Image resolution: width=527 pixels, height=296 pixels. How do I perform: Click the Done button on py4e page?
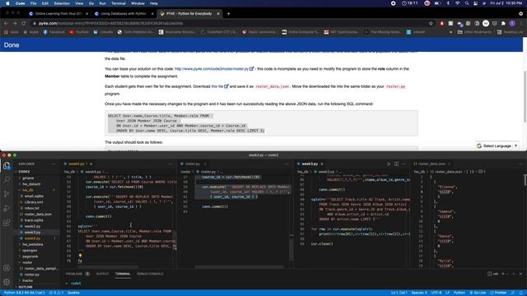[x=12, y=45]
